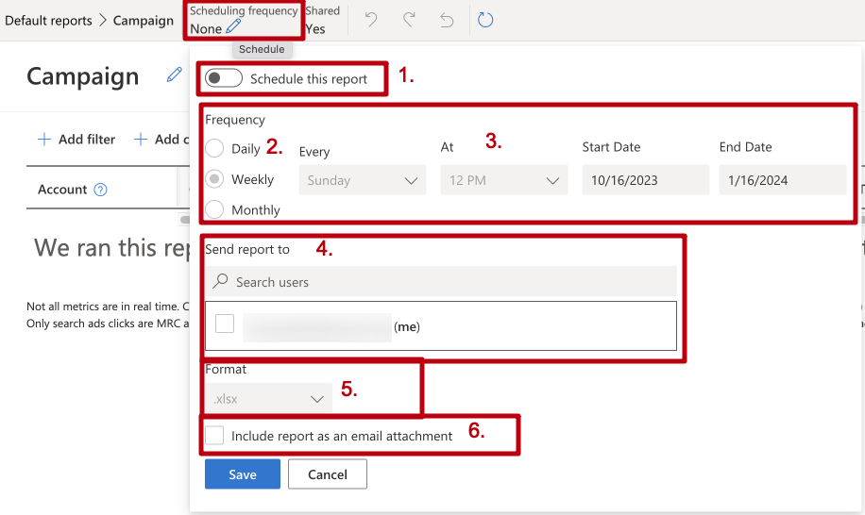Check the (me) user checkbox
865x515 pixels.
[225, 324]
